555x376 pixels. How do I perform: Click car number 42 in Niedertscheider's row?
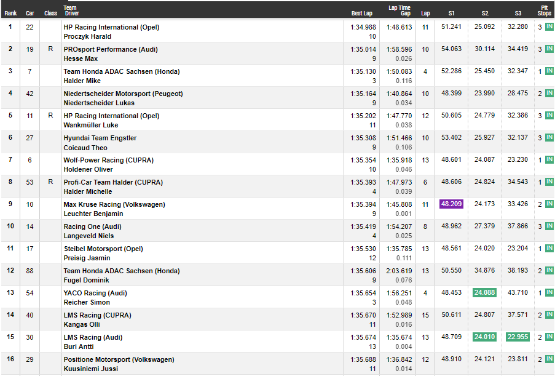[x=30, y=94]
